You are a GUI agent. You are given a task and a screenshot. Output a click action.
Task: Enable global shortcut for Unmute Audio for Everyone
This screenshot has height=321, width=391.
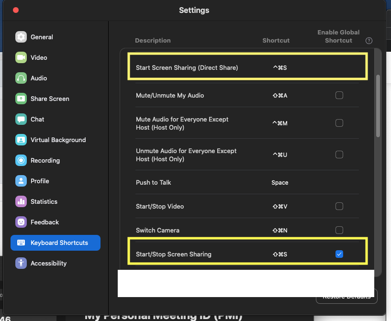[339, 155]
